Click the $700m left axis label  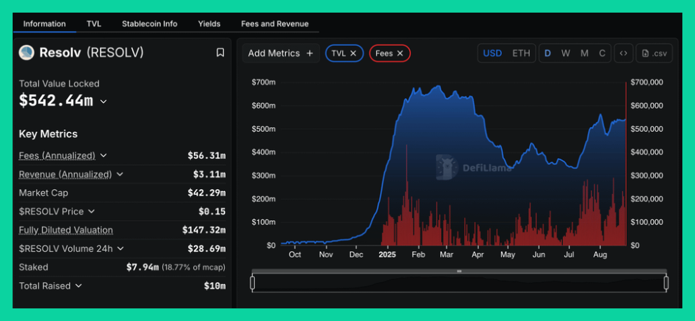[x=263, y=82]
